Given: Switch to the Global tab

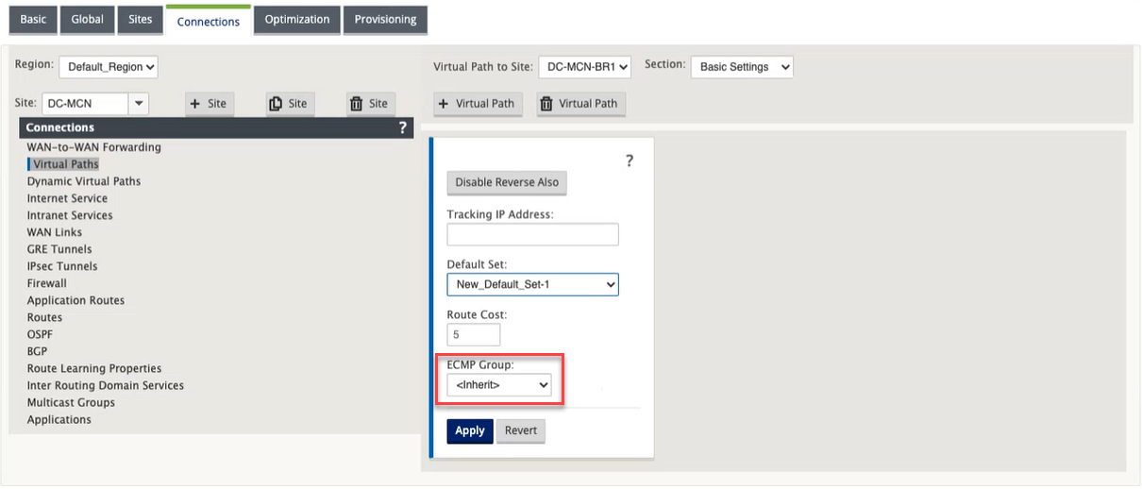Looking at the screenshot, I should [88, 20].
